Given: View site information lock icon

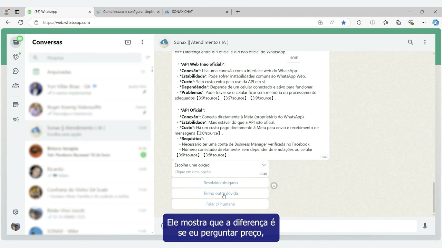Looking at the screenshot, I should (36, 22).
